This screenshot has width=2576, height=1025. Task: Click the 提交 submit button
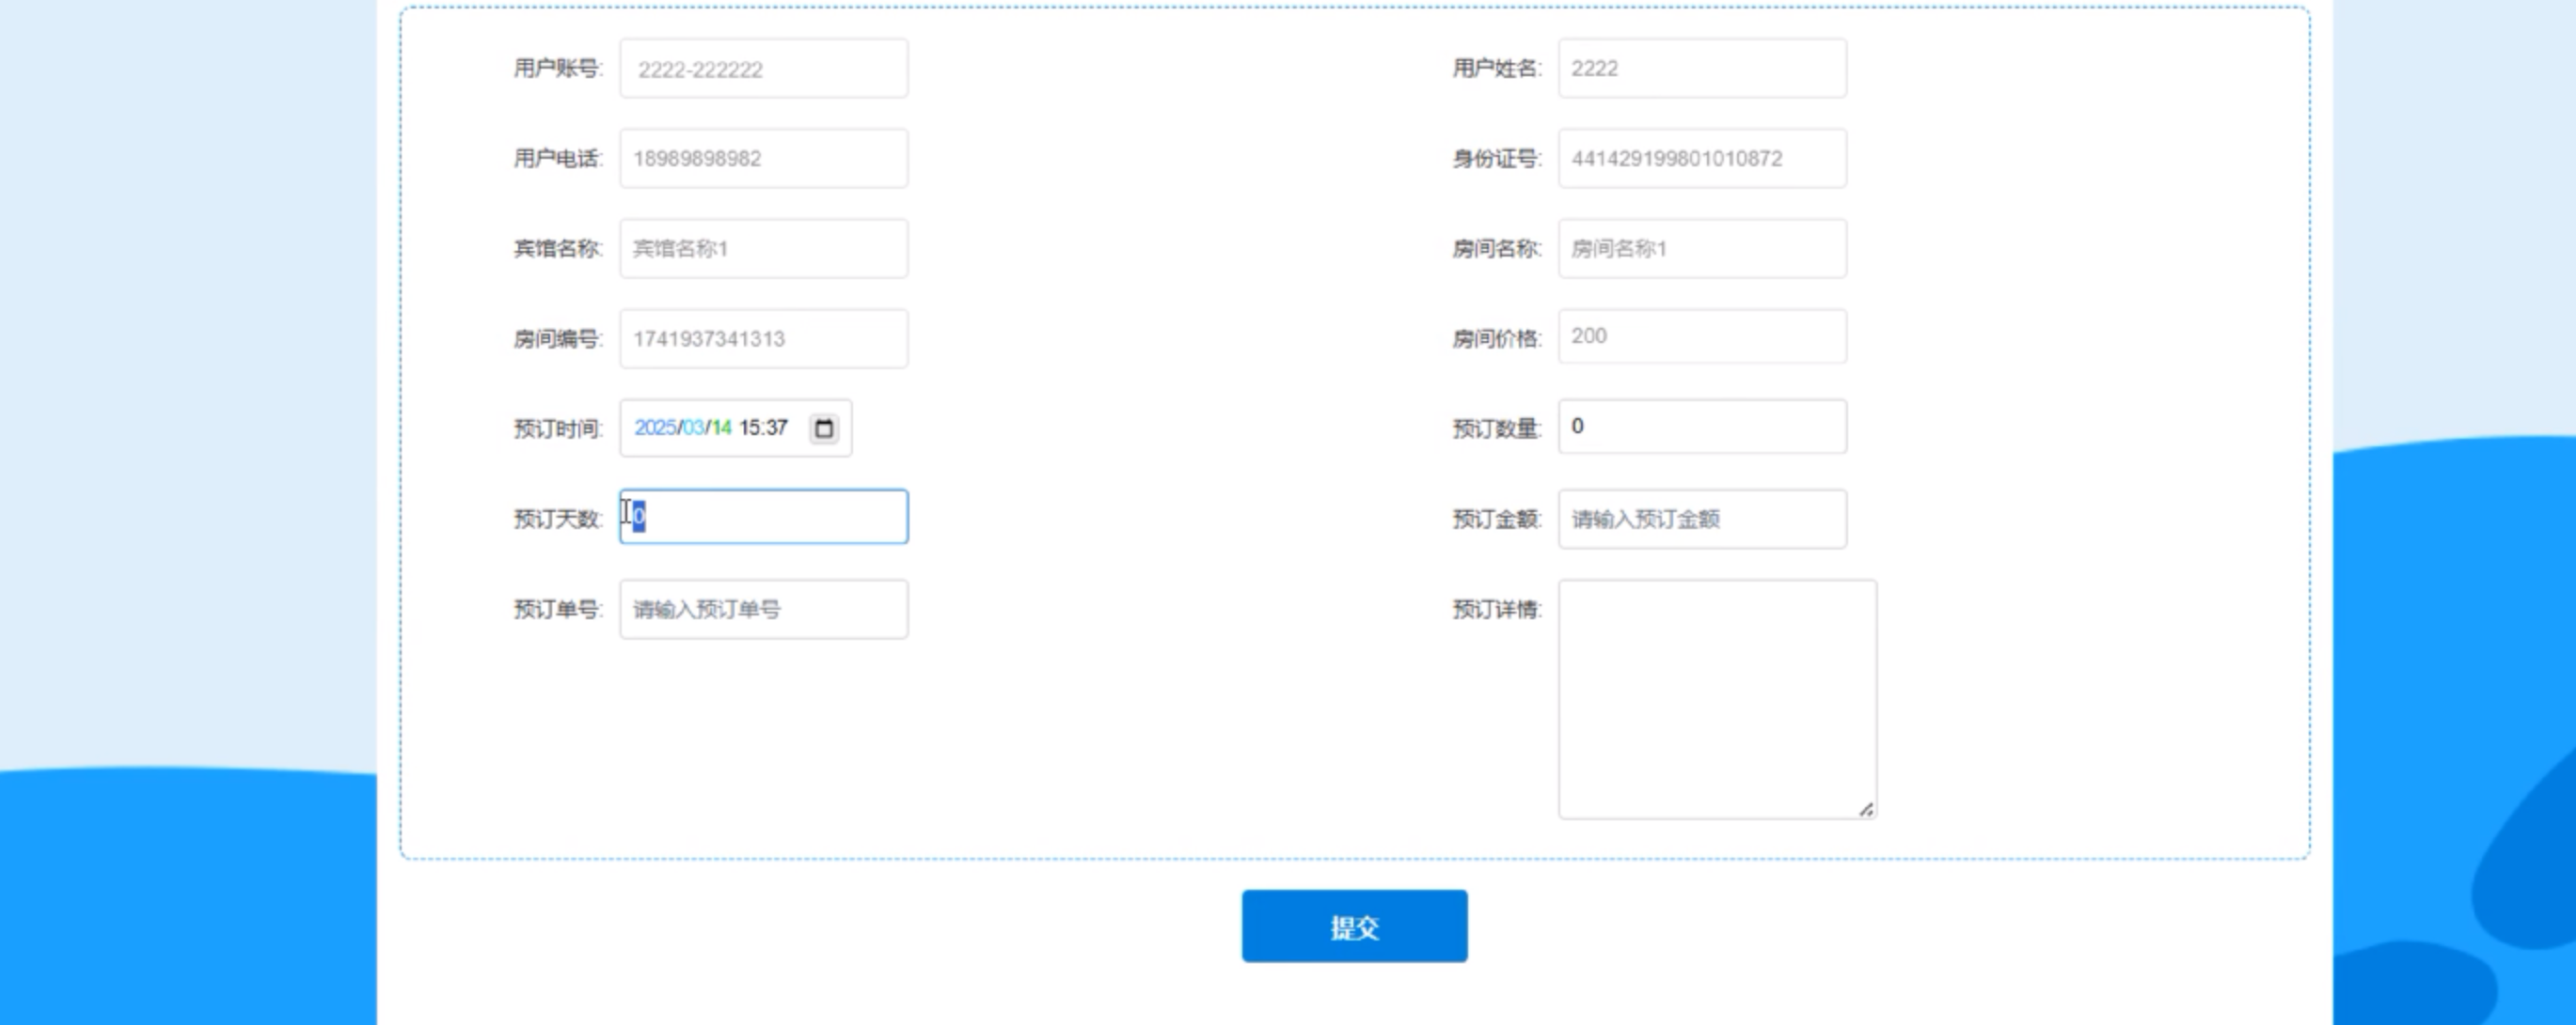[1354, 926]
